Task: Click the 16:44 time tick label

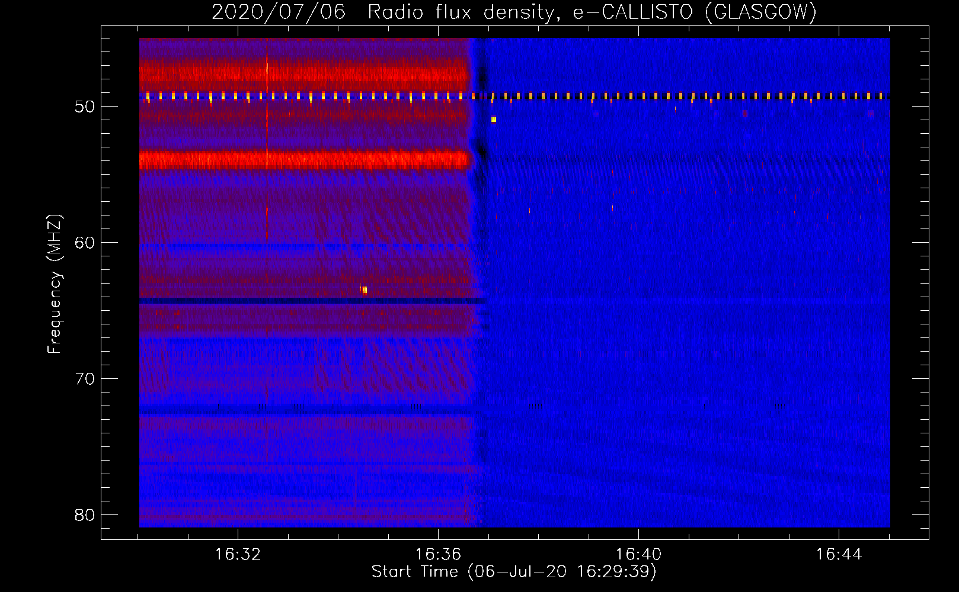Action: coord(839,555)
